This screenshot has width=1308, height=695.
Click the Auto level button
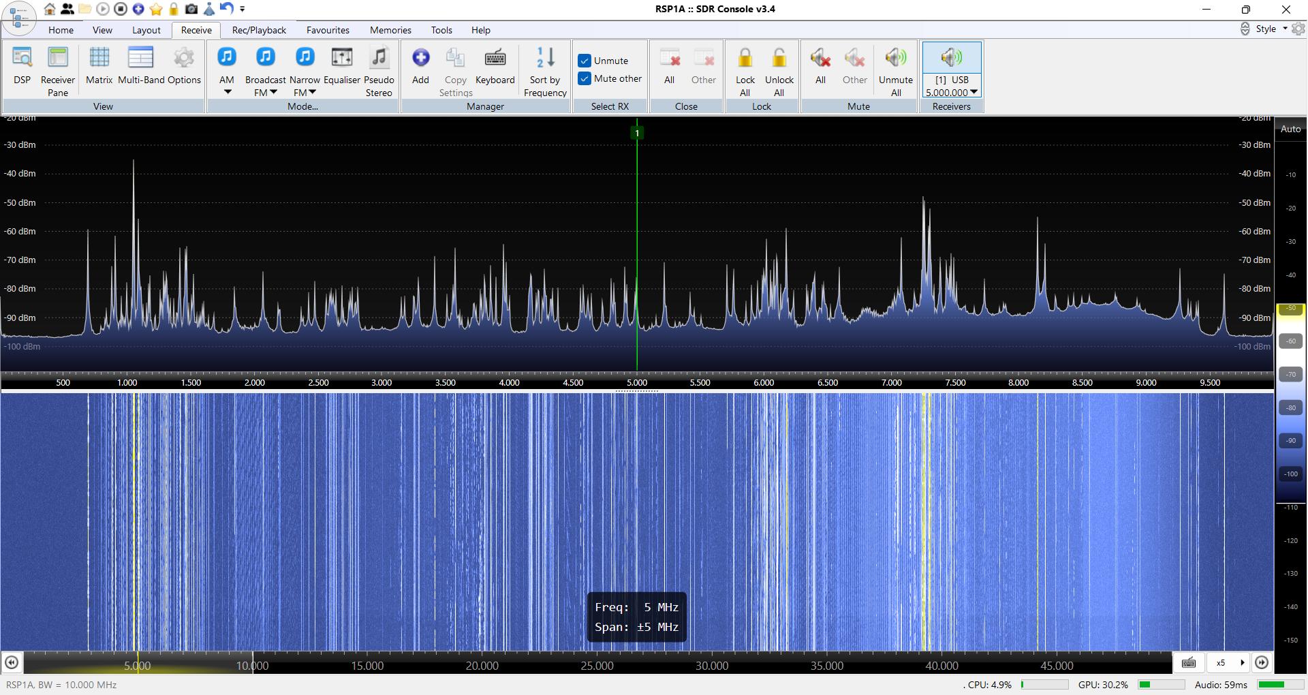click(x=1291, y=129)
